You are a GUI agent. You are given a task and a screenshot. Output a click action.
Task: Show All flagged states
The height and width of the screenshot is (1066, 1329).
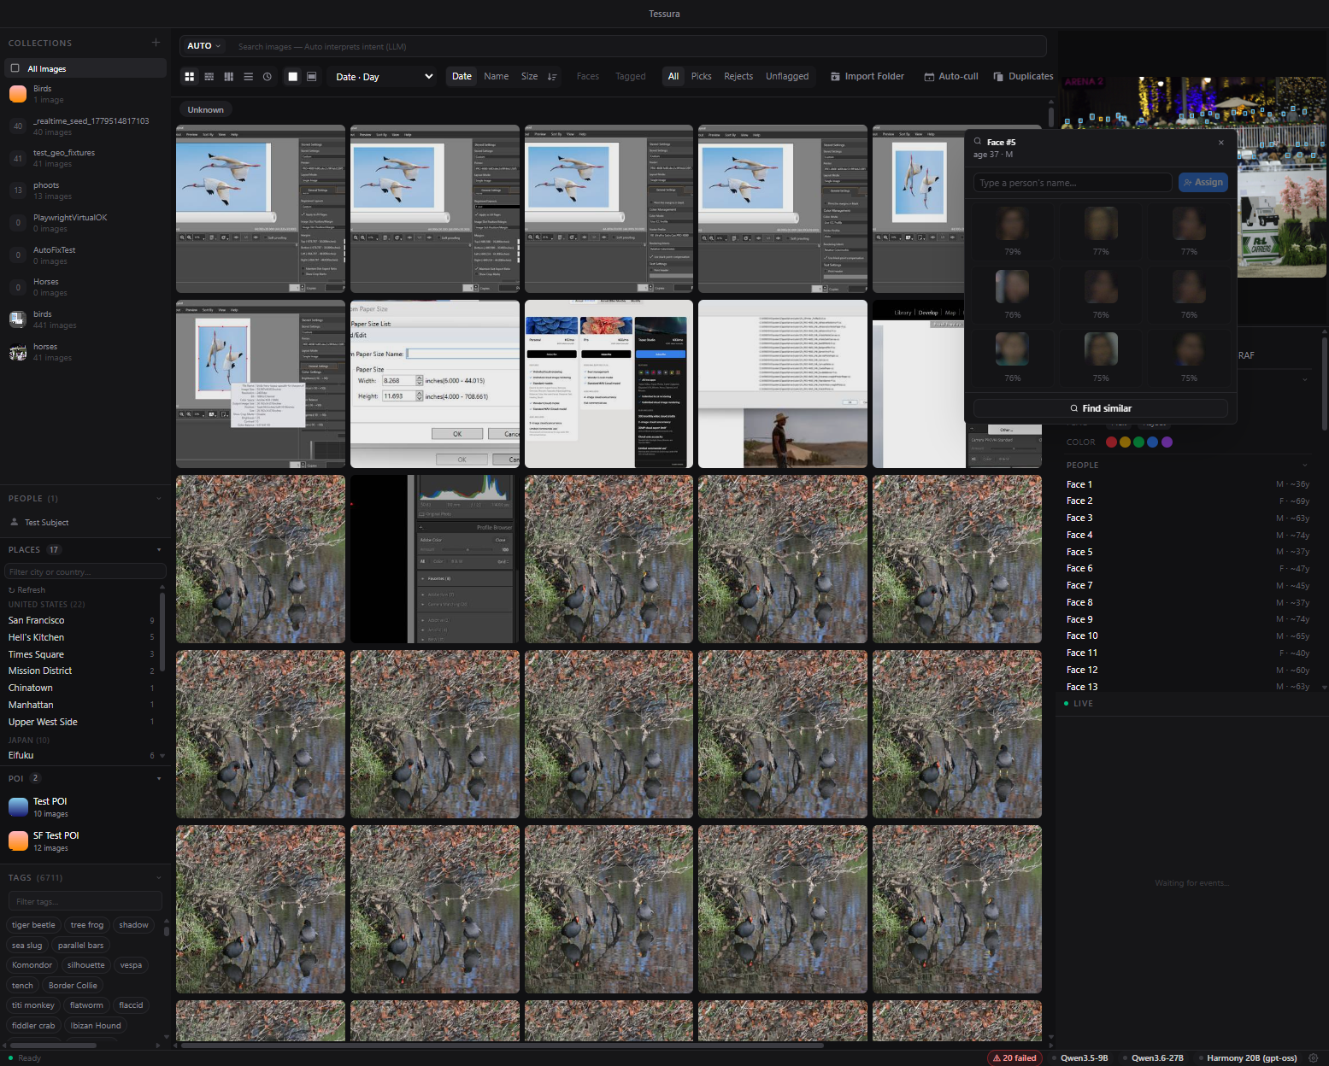pos(673,77)
